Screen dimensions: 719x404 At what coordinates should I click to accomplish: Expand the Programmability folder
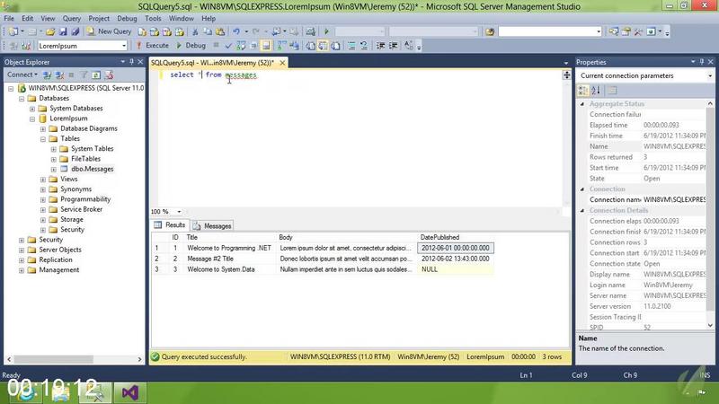(43, 199)
